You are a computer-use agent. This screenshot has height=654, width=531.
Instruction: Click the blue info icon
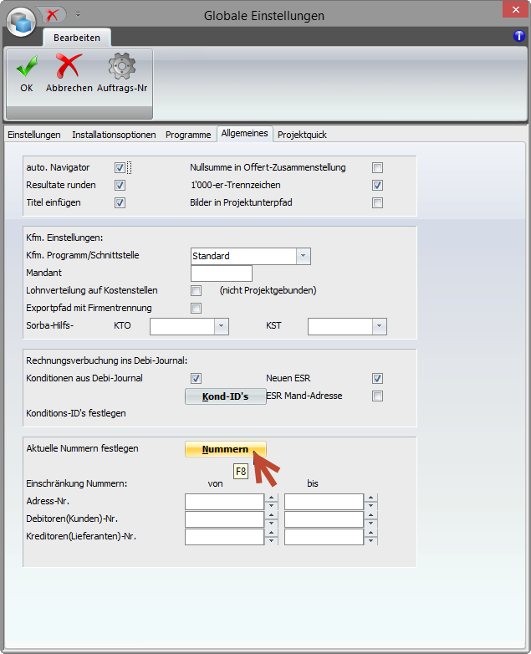[519, 36]
